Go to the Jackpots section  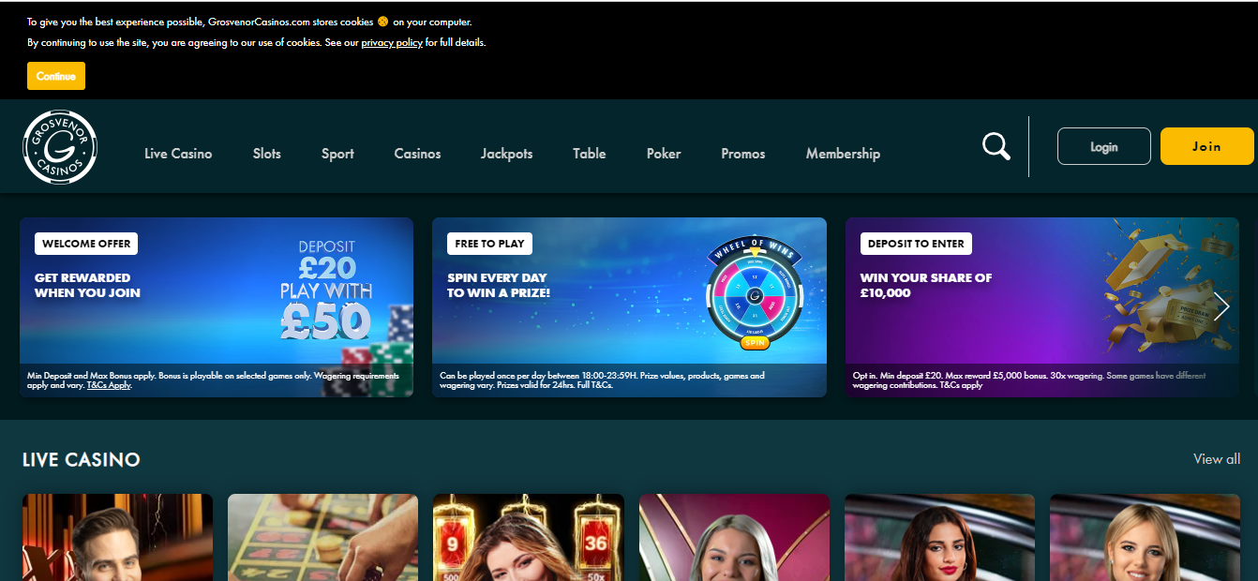click(x=507, y=154)
